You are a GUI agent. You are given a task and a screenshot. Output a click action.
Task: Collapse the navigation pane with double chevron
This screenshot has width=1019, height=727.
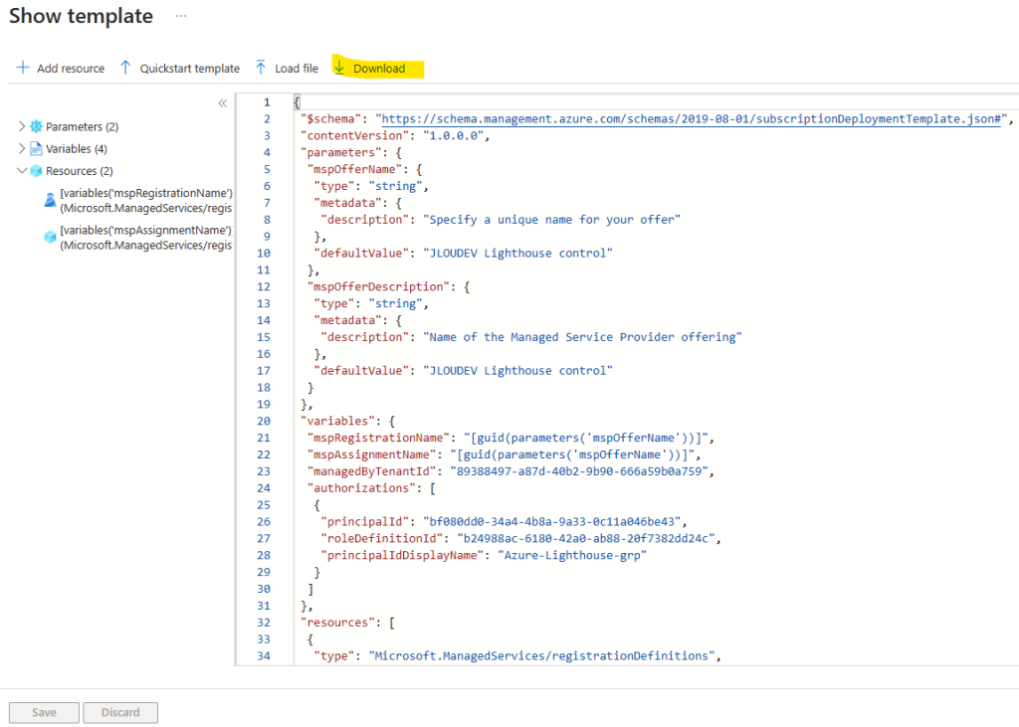(222, 103)
